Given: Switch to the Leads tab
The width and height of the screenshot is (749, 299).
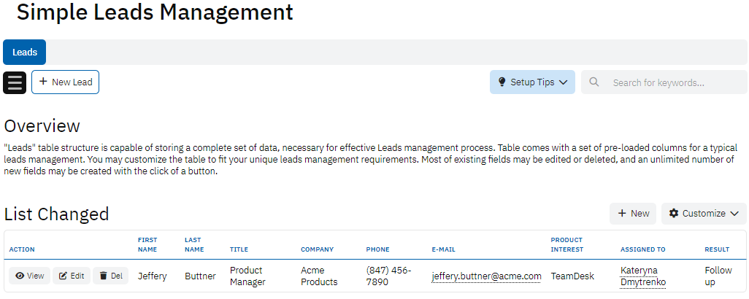Looking at the screenshot, I should point(25,53).
